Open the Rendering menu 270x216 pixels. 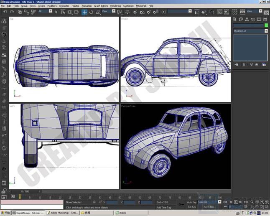[115, 6]
